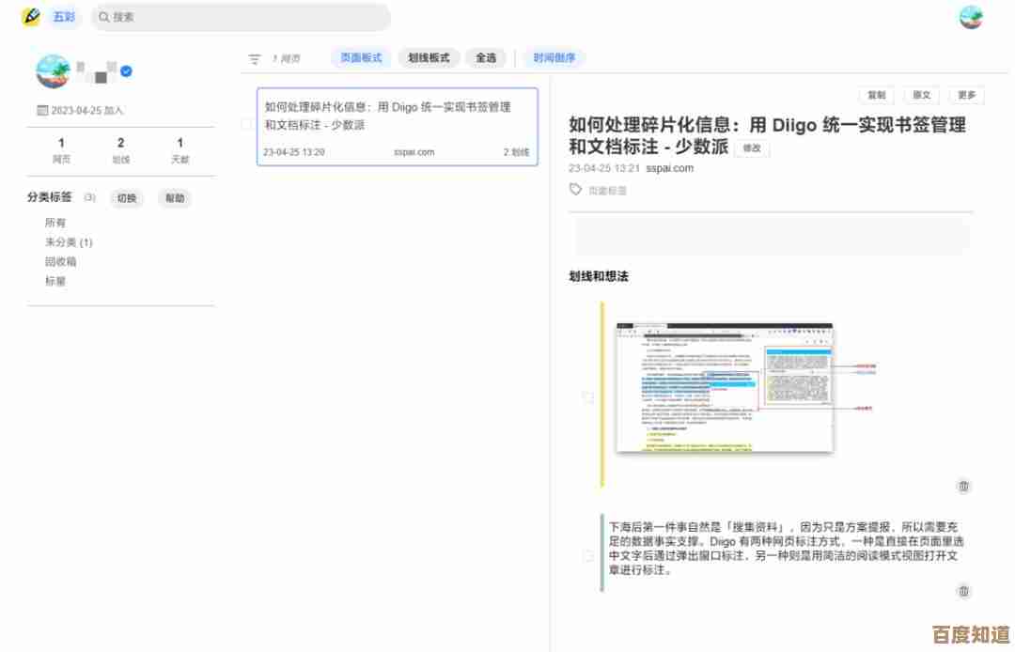Open the filter icon above the card list
This screenshot has width=1015, height=652.
254,58
